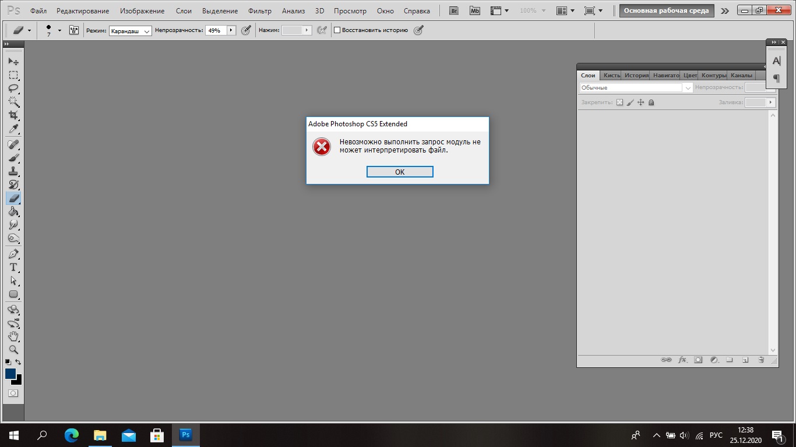Toggle tablet pressure for opacity
Screen dimensions: 796x447
246,30
